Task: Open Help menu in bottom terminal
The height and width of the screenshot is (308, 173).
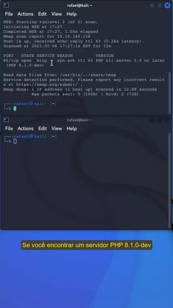Action: tap(72, 128)
